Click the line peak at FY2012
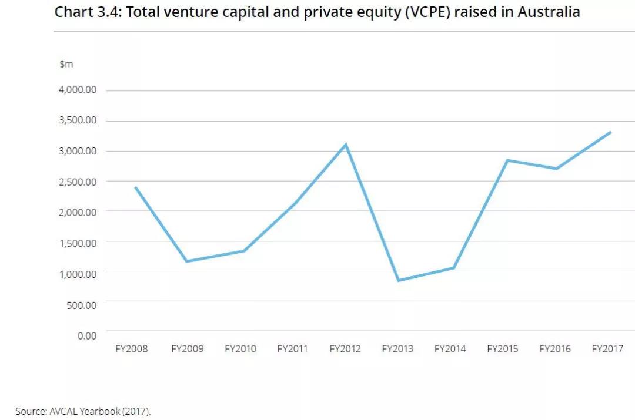 [346, 145]
